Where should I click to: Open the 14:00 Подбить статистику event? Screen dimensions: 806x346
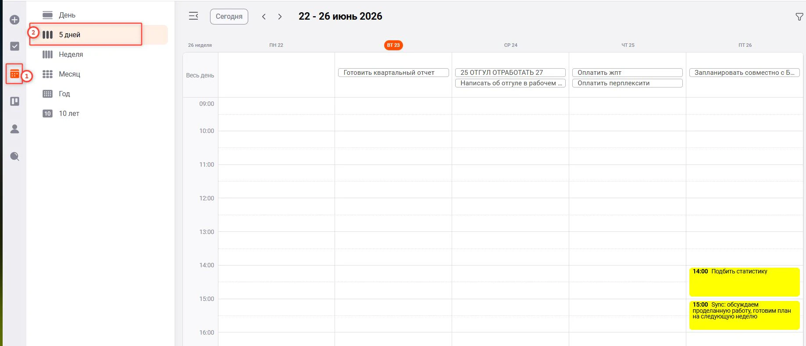click(745, 282)
